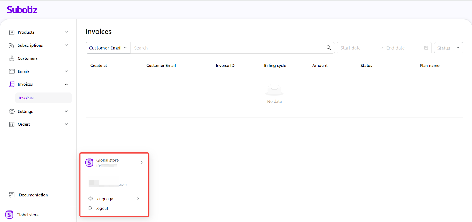
Task: Open the Status filter dropdown
Action: (x=448, y=48)
